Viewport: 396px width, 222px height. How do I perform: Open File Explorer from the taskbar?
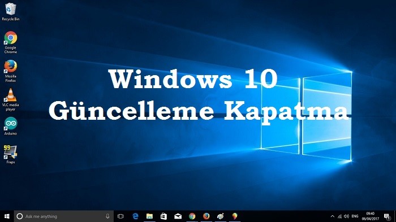pyautogui.click(x=149, y=216)
